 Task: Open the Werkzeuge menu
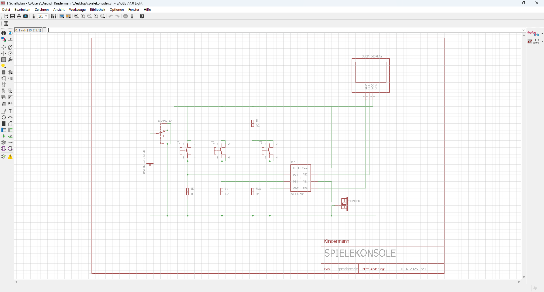tap(77, 10)
